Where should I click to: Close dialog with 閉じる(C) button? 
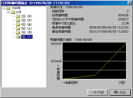pyautogui.click(x=120, y=92)
